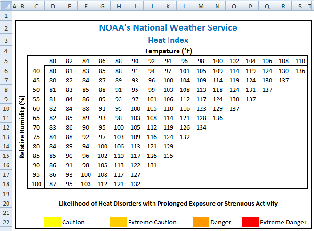Select the 100 relative humidity label in row 18
Image resolution: width=314 pixels, height=231 pixels.
[x=36, y=184]
